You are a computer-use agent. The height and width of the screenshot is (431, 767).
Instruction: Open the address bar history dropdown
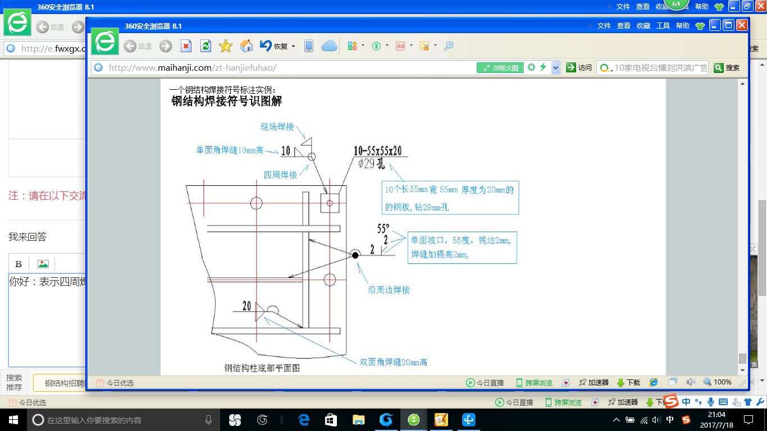pyautogui.click(x=555, y=67)
